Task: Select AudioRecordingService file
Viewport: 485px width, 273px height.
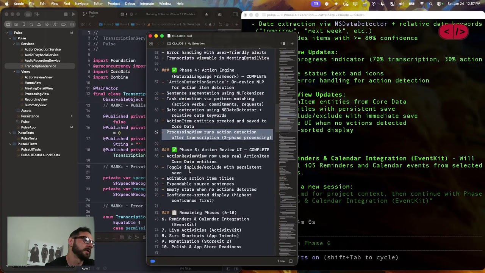Action: [x=42, y=61]
